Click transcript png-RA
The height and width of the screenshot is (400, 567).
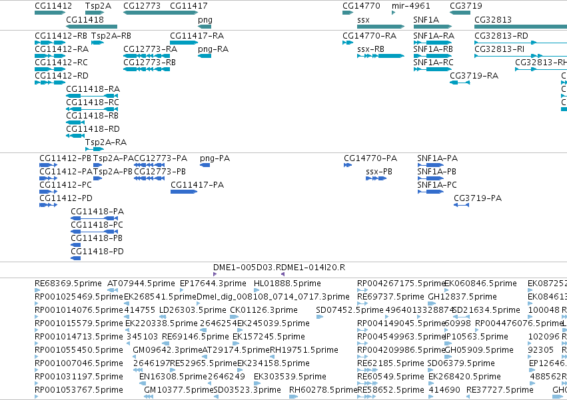[x=205, y=56]
